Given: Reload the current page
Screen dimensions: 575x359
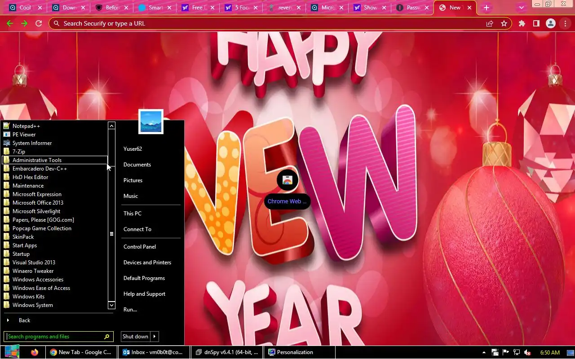Looking at the screenshot, I should (x=39, y=23).
